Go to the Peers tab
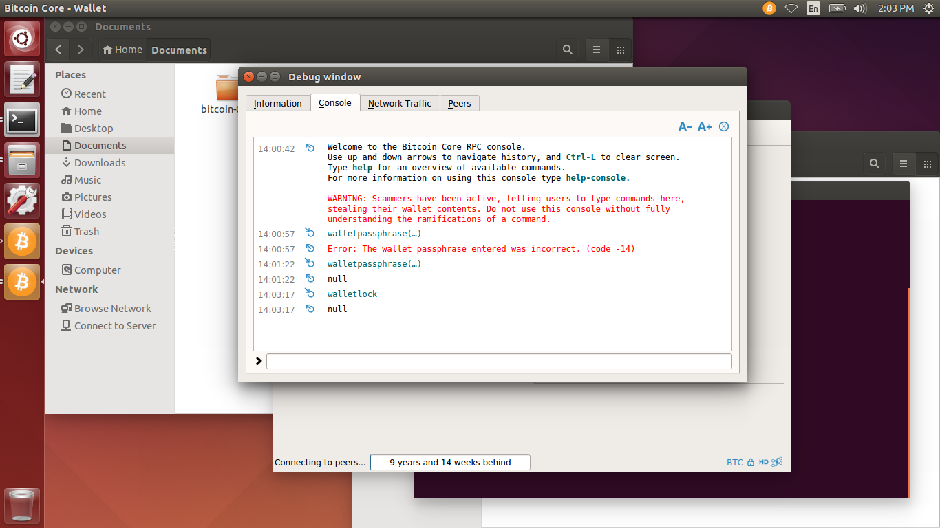940x528 pixels. click(459, 103)
